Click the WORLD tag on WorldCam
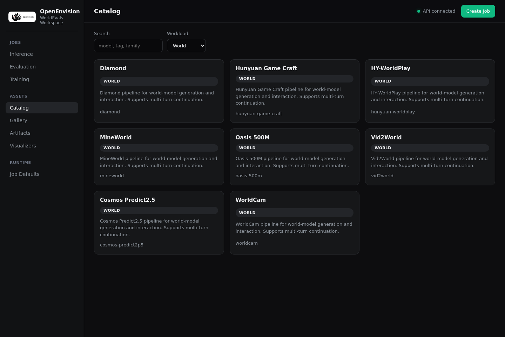This screenshot has width=505, height=337. [x=295, y=213]
